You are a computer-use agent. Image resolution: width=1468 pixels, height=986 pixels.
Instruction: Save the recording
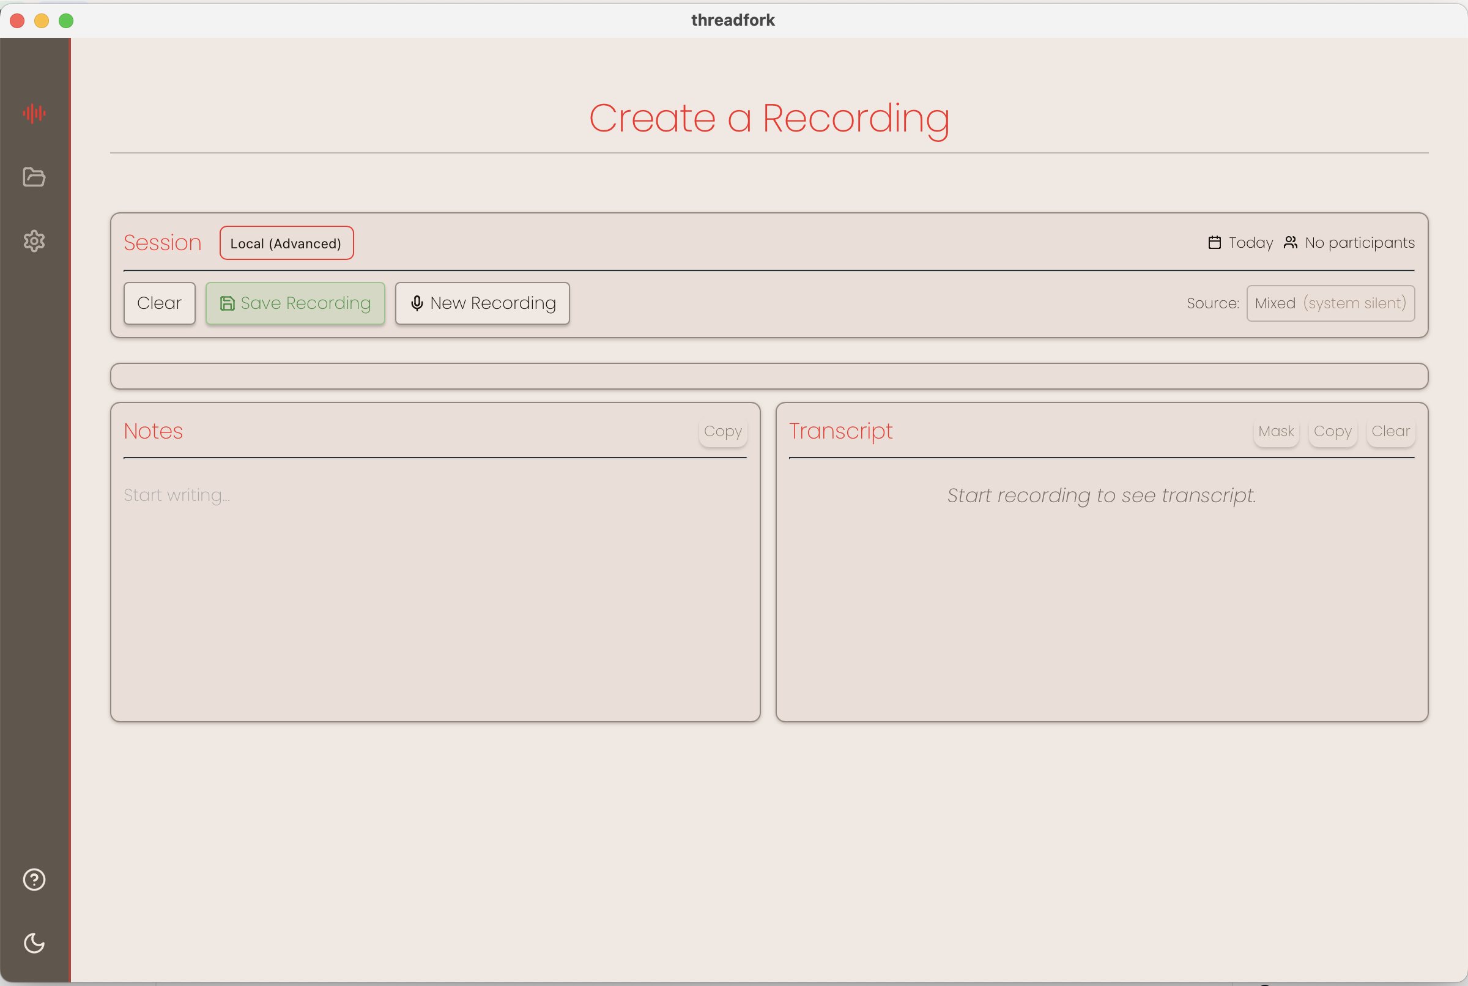[295, 302]
